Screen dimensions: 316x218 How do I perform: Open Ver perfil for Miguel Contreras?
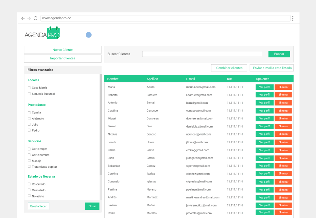click(265, 118)
